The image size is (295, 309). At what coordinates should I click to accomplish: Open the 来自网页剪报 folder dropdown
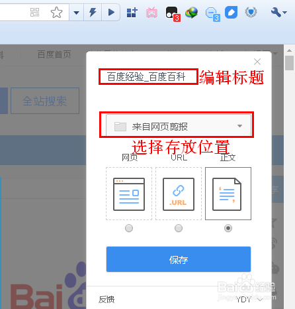coord(179,125)
